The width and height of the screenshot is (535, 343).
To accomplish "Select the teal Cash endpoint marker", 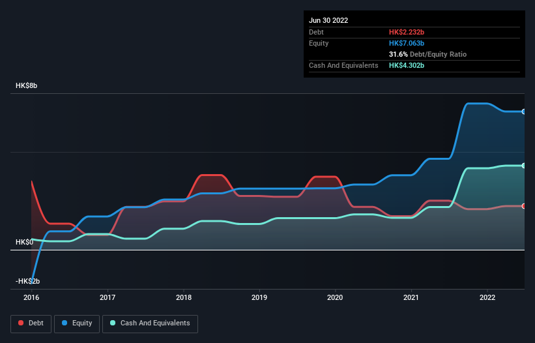I will [524, 166].
